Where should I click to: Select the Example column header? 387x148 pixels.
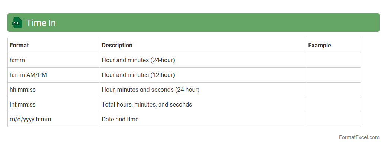coord(319,46)
